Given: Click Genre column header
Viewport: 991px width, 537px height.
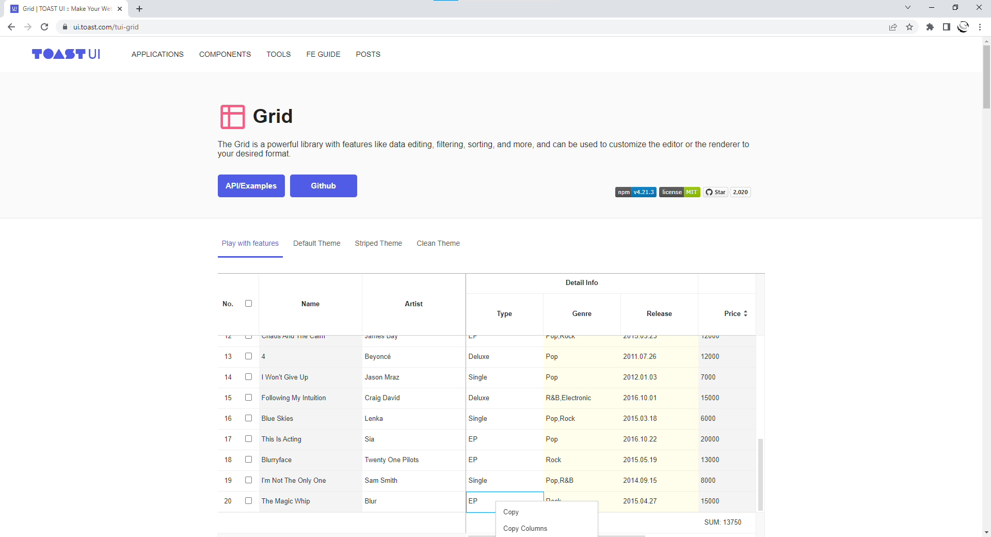Looking at the screenshot, I should 582,313.
